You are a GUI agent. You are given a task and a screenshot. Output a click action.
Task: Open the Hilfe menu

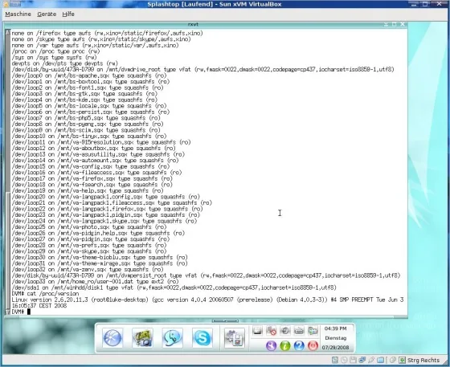point(68,14)
